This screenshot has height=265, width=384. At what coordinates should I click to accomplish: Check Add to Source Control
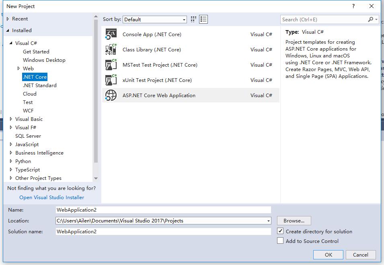click(x=280, y=241)
